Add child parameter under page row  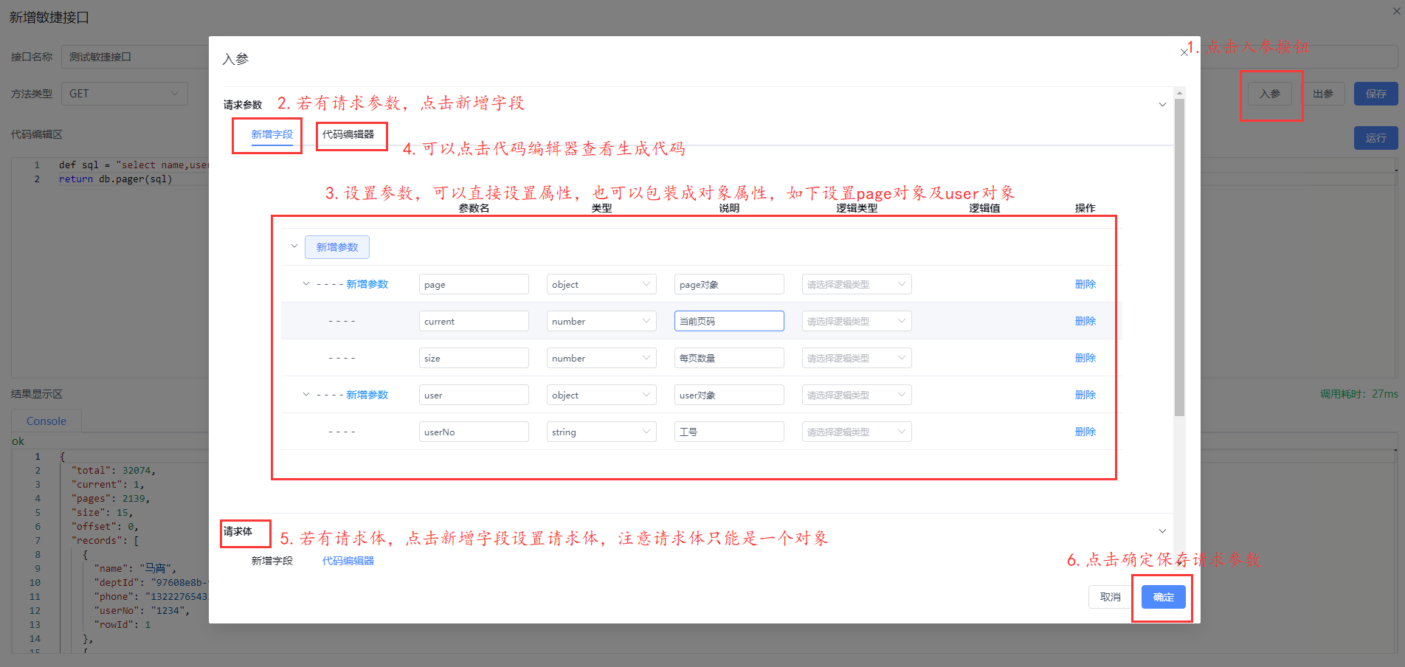point(367,284)
